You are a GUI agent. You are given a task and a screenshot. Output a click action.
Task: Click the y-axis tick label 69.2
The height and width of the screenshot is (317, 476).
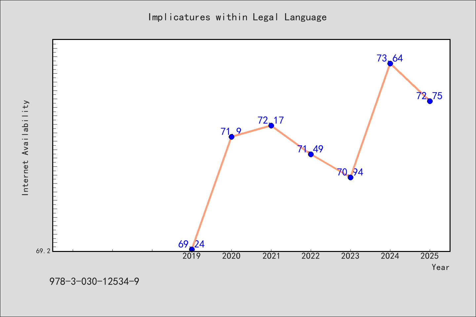click(43, 251)
